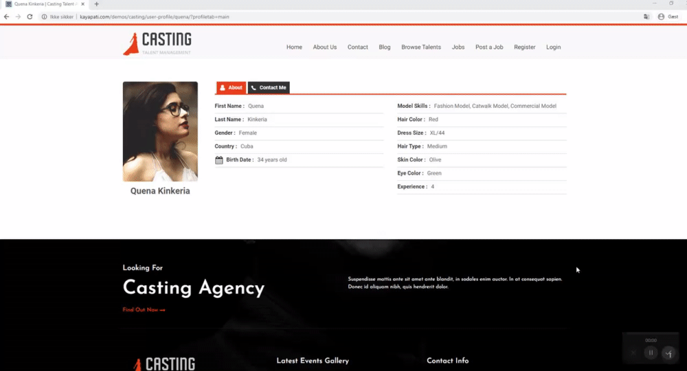
Task: Click the 'Casting Agency' heading
Action: tap(194, 289)
